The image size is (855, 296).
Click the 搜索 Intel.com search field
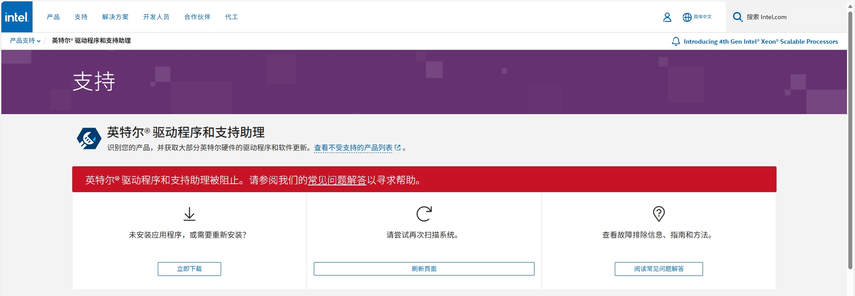786,17
